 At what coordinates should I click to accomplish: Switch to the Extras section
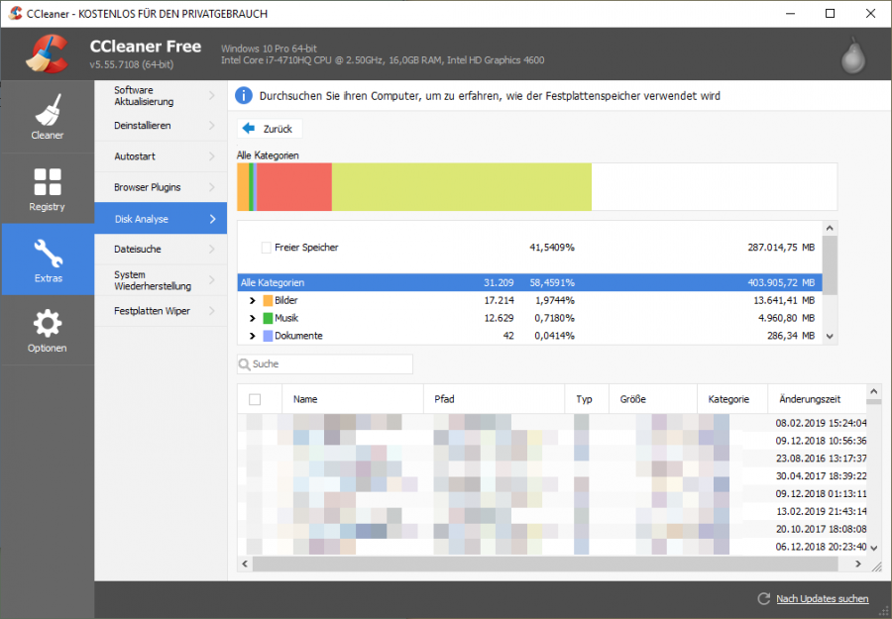click(x=47, y=259)
